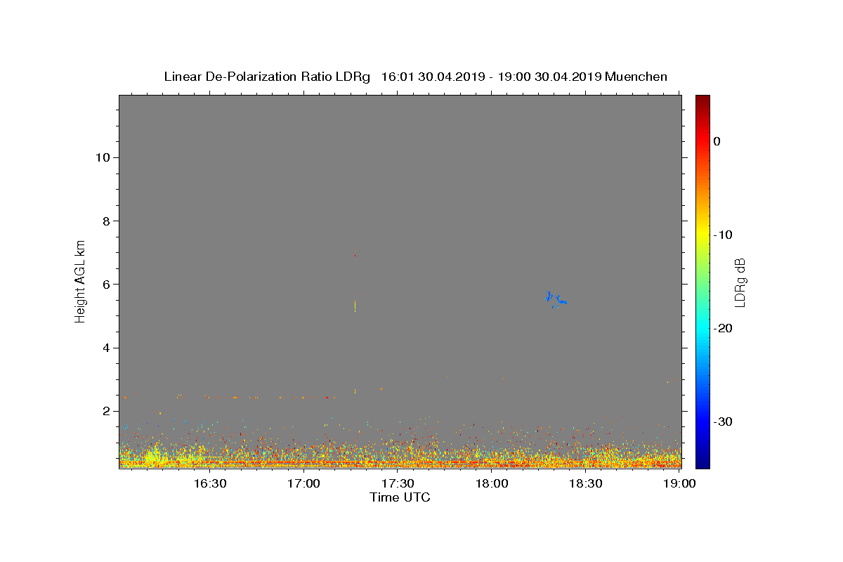Click the 17:30 time tick label
The height and width of the screenshot is (562, 843).
pos(398,483)
